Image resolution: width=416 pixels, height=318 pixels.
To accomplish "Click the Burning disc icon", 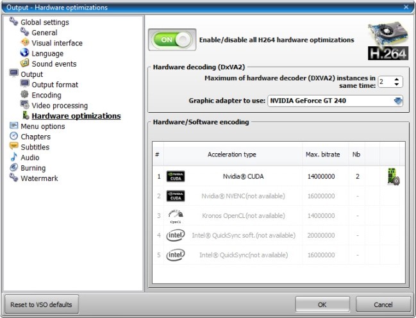I will point(13,168).
